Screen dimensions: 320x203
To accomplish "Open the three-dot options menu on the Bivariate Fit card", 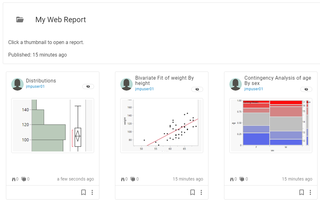I will pos(201,192).
